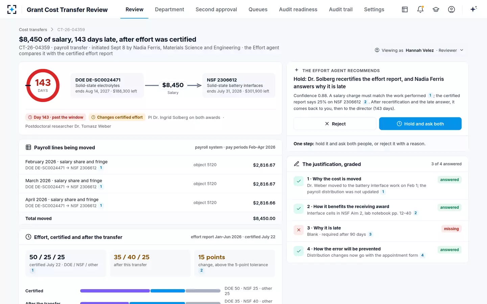Click the CT-26-04359 breadcrumb text

[x=71, y=30]
